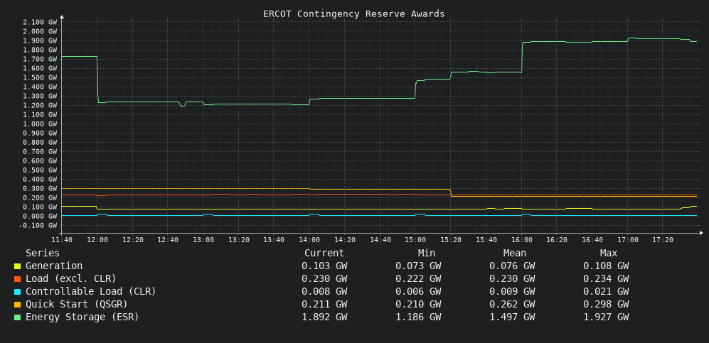Click ESR max value 1.927 GW
The image size is (709, 343).
(606, 317)
